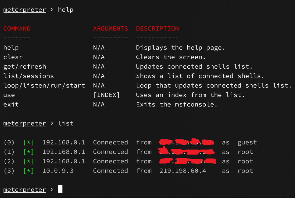Select the red DESCRIPTION column header

pos(157,29)
